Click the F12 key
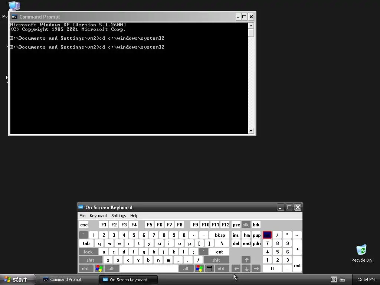Screen dimensions: 380x285 tap(225, 225)
